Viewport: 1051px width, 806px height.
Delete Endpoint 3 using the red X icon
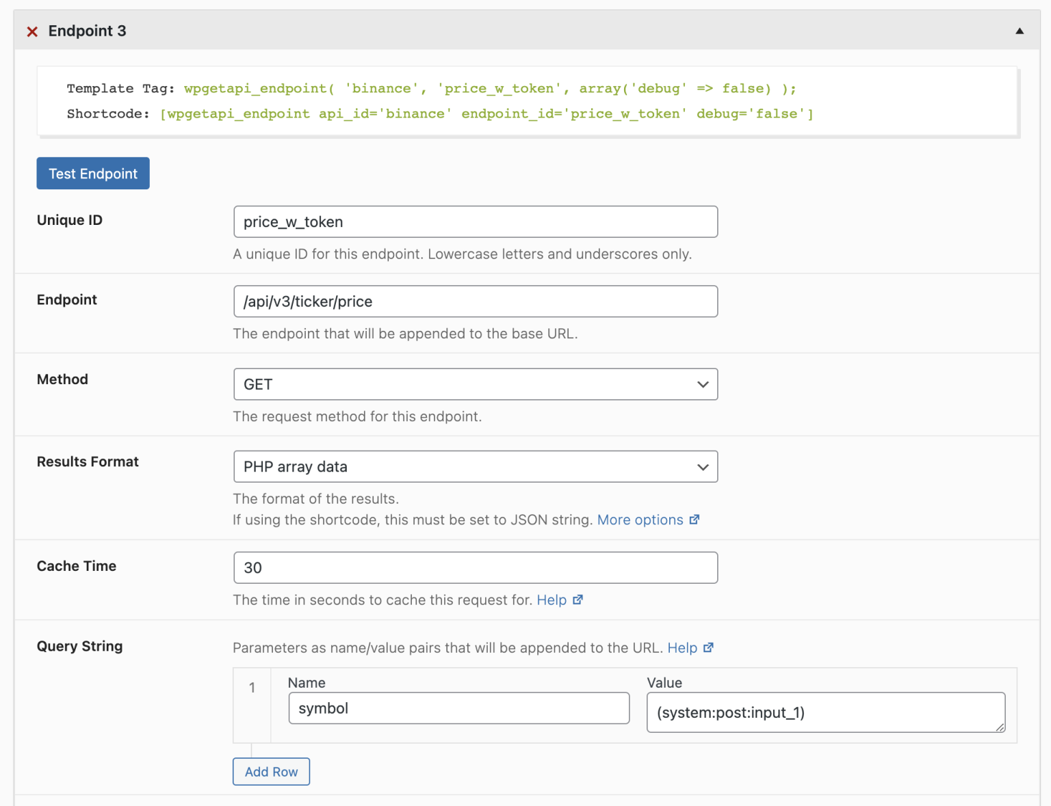[32, 31]
